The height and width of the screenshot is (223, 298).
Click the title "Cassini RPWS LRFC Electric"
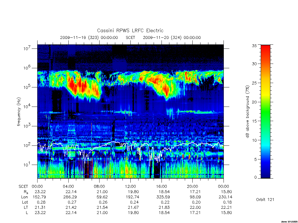(x=130, y=30)
